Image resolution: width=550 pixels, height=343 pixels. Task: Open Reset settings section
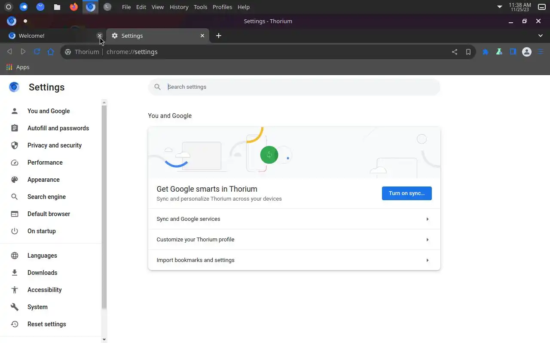click(x=51, y=324)
